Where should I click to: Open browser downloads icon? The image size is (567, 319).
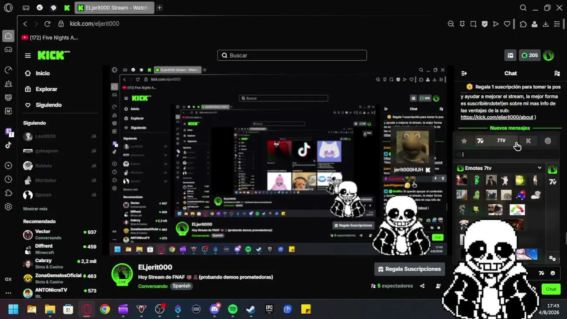click(546, 24)
